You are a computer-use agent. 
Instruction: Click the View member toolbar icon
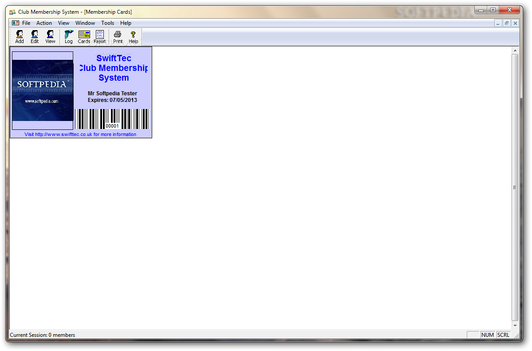[x=50, y=37]
